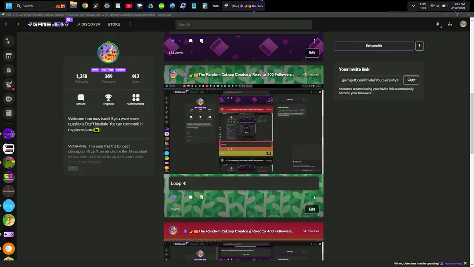This screenshot has width=474, height=267.
Task: Open the G3 community avatar in sidebar
Action: [8, 176]
